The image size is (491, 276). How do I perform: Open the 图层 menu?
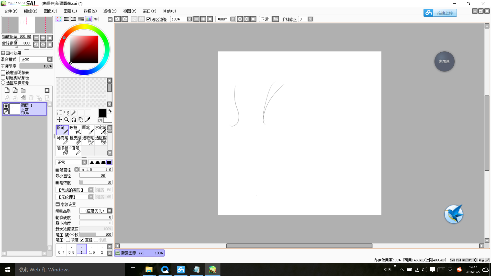click(70, 11)
